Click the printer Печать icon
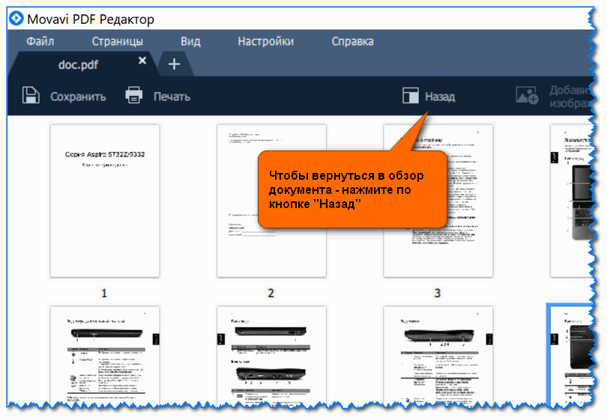The image size is (607, 420). tap(134, 96)
